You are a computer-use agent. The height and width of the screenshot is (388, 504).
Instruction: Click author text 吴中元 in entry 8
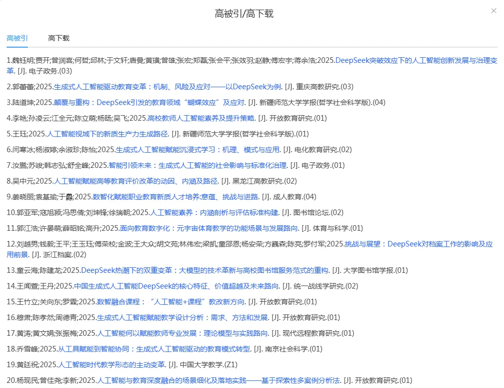click(23, 181)
